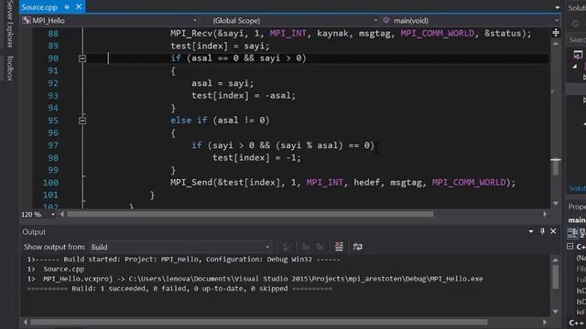Viewport: 586px width, 329px height.
Task: Open the Output window position menu arrow
Action: point(531,231)
